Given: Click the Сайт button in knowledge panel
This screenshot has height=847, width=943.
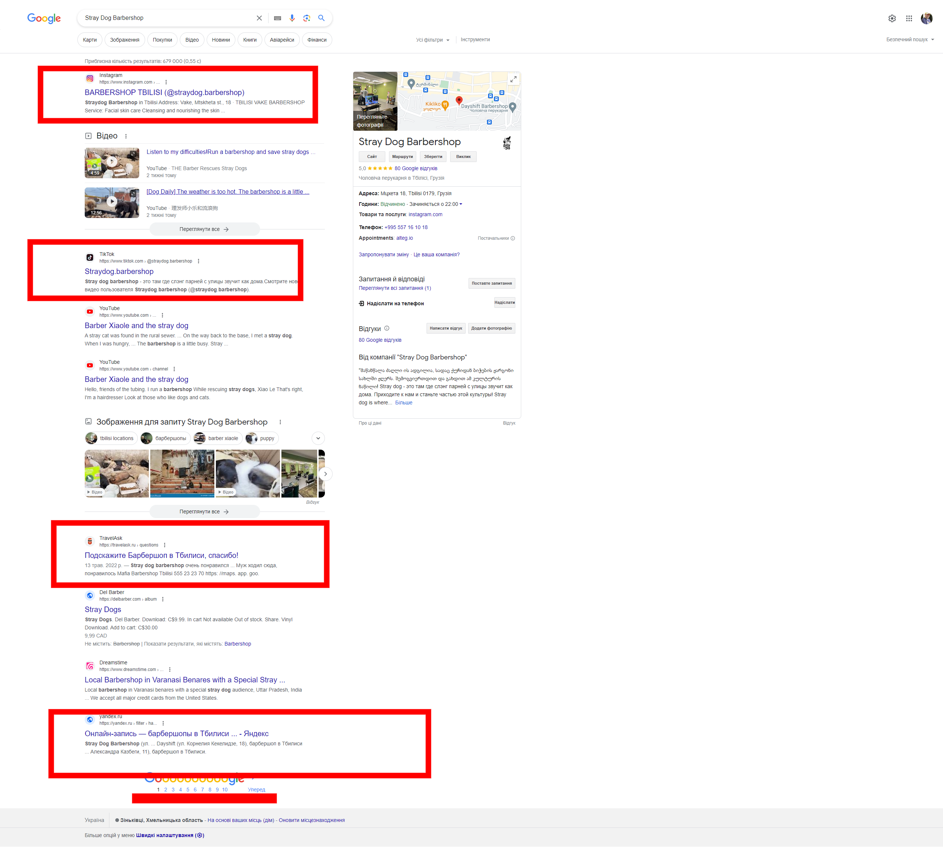Looking at the screenshot, I should point(372,157).
